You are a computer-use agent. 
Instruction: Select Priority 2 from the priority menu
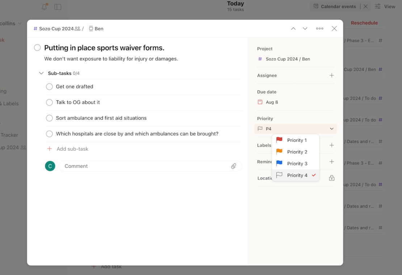[x=296, y=152]
